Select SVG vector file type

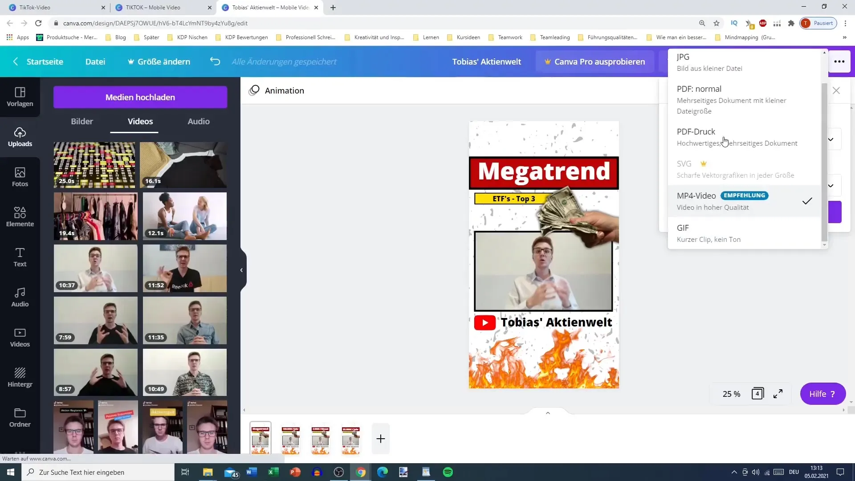coord(744,169)
